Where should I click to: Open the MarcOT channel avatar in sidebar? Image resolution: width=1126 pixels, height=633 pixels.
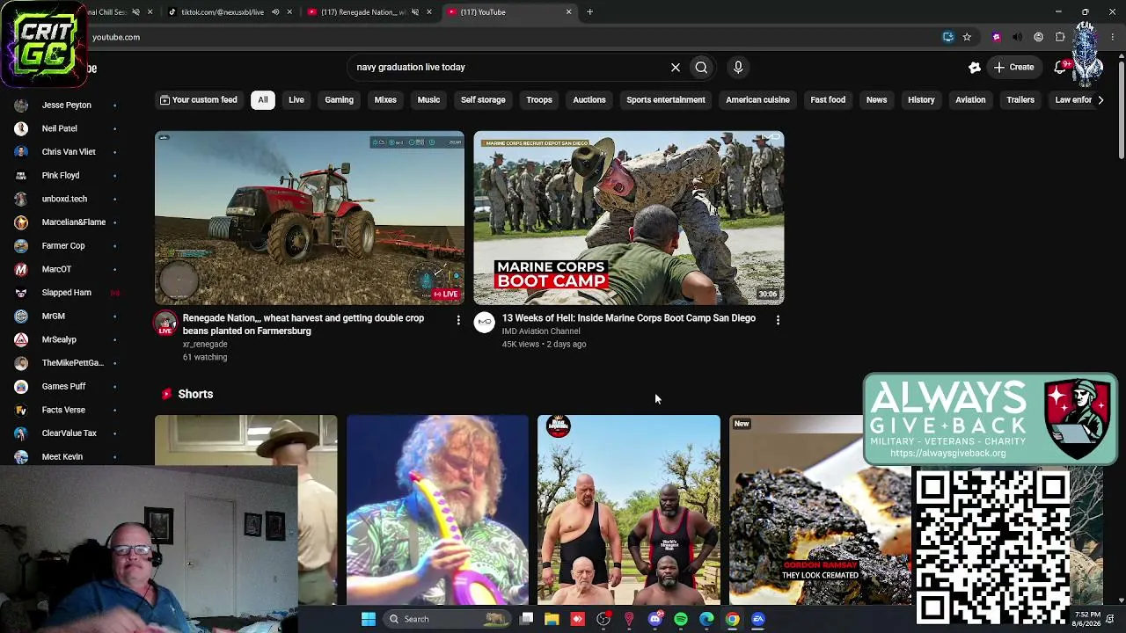pos(21,269)
